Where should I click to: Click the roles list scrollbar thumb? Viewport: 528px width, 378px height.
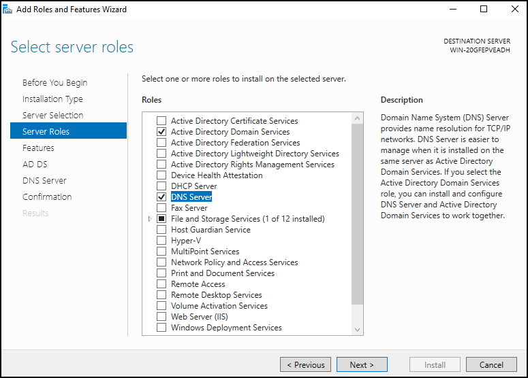click(x=357, y=214)
